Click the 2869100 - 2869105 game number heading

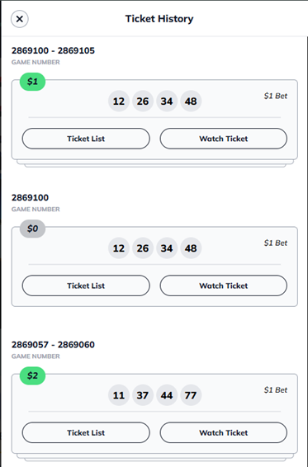pos(53,50)
